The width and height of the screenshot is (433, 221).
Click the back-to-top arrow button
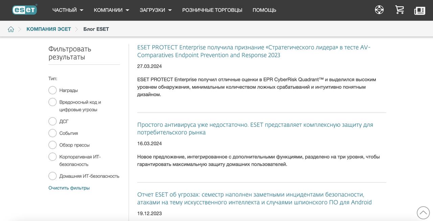(x=423, y=213)
